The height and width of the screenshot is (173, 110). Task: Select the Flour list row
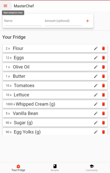point(55,48)
